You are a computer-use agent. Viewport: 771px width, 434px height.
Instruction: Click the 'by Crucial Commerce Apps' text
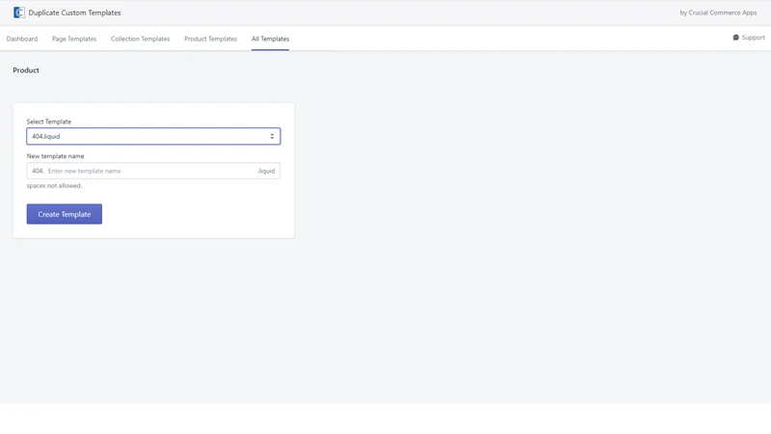coord(718,13)
